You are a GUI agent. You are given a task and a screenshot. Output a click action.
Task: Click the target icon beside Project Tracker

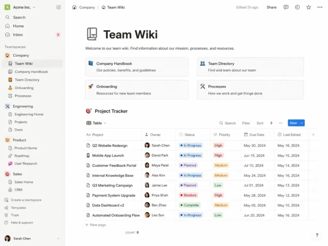pyautogui.click(x=89, y=111)
